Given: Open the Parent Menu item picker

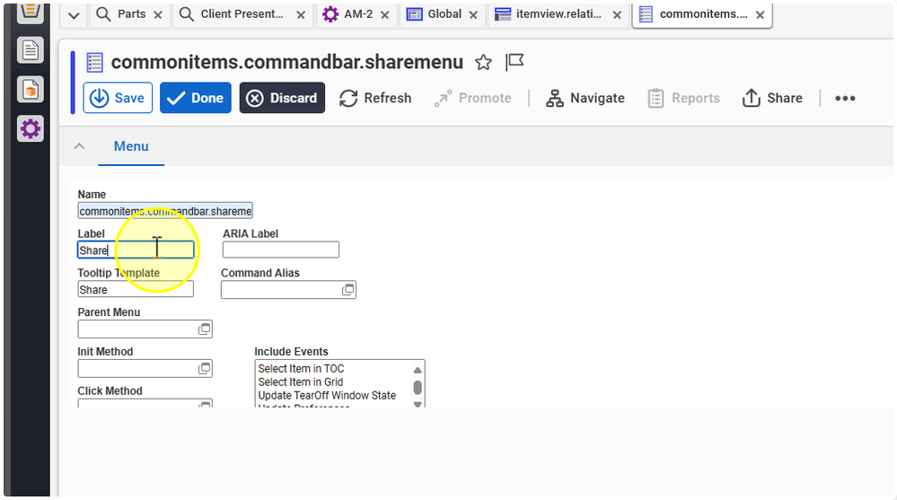Looking at the screenshot, I should click(x=204, y=329).
